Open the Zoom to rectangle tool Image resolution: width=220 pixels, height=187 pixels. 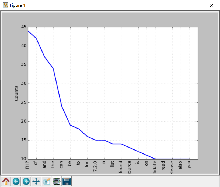[x=46, y=181]
